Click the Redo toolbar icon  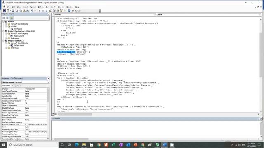pyautogui.click(x=35, y=11)
